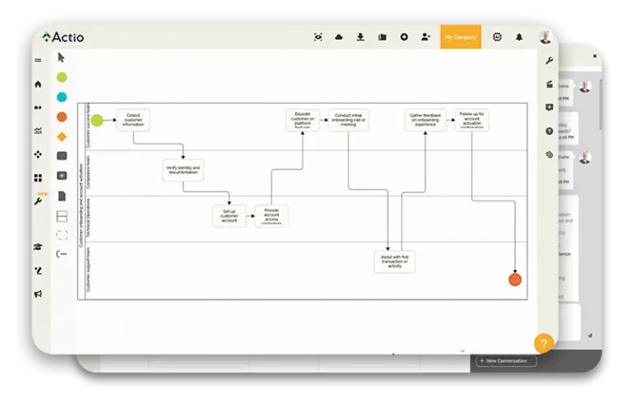Open the wrench settings in right sidebar
This screenshot has width=633, height=406.
[x=549, y=61]
